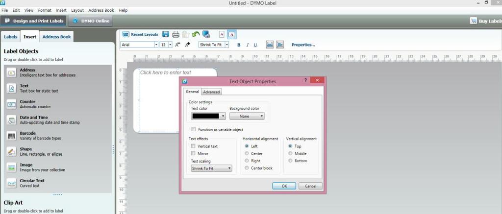Screen dimensions: 502x214
Task: Toggle Bold formatting
Action: [x=239, y=45]
